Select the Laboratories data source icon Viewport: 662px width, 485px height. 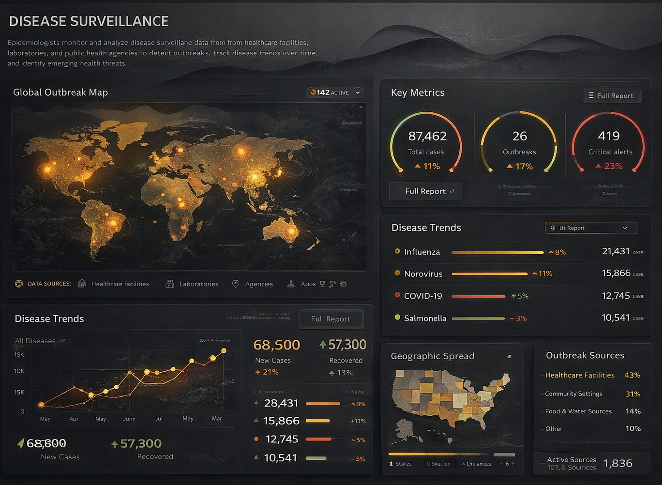coord(169,283)
